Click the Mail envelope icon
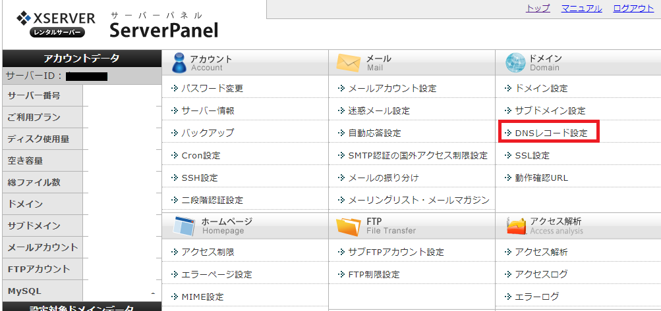This screenshot has width=661, height=311. point(349,63)
